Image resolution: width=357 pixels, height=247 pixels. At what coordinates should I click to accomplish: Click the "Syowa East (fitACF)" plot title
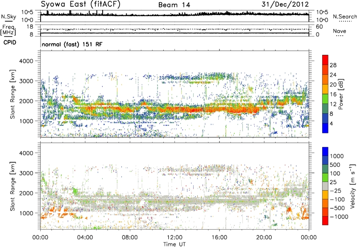point(81,4)
